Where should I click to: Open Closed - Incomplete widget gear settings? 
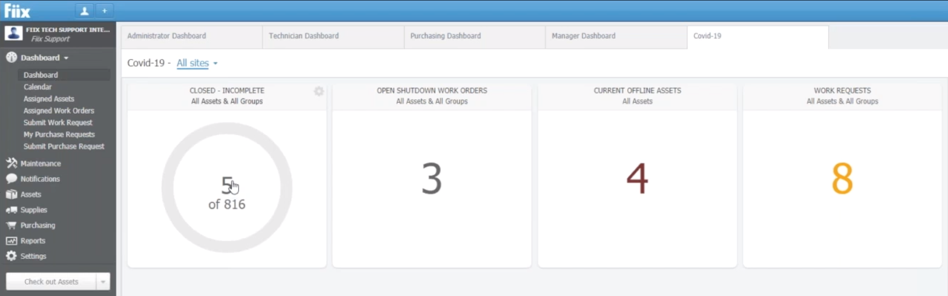tap(319, 92)
